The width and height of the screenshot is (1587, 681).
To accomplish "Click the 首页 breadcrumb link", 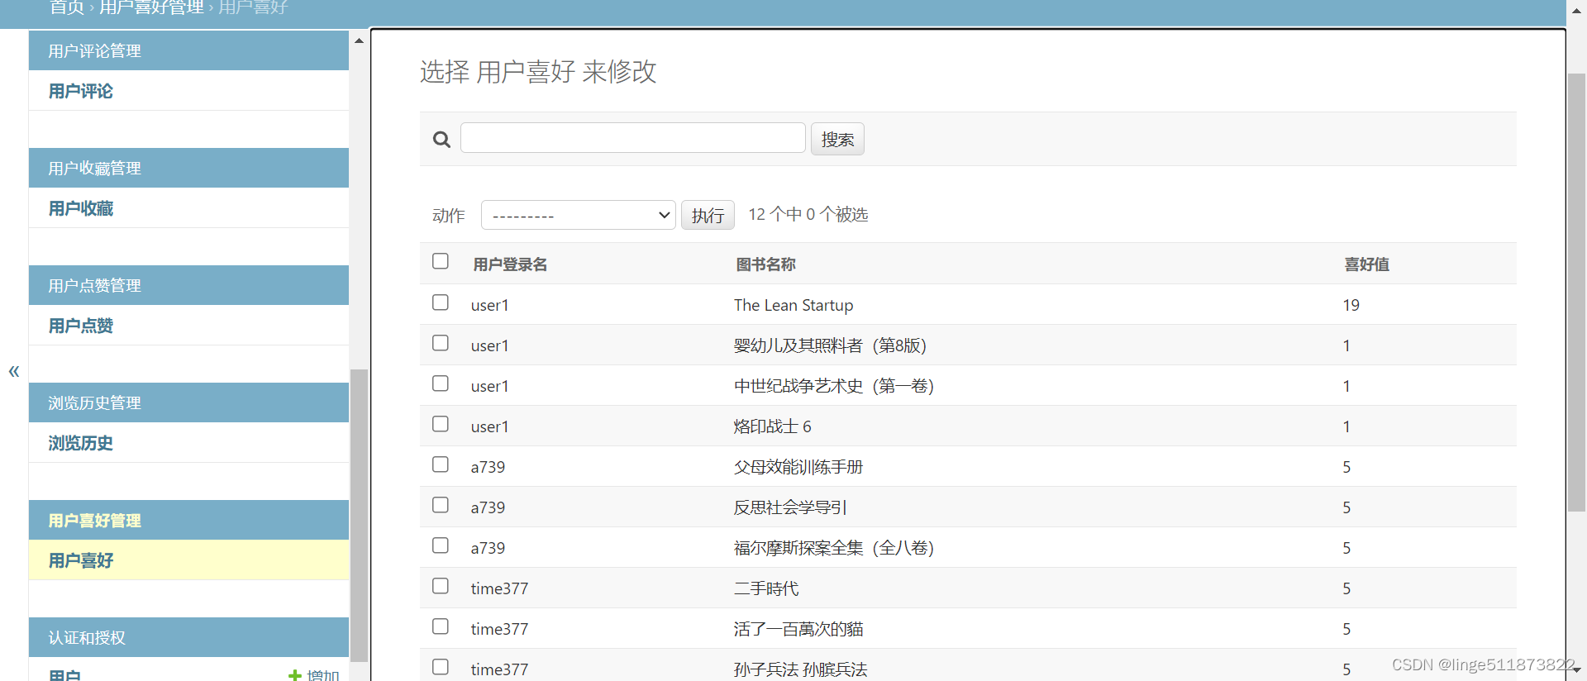I will click(x=66, y=7).
